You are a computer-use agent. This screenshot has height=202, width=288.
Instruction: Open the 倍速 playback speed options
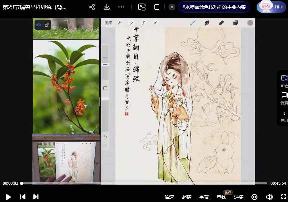click(x=169, y=197)
